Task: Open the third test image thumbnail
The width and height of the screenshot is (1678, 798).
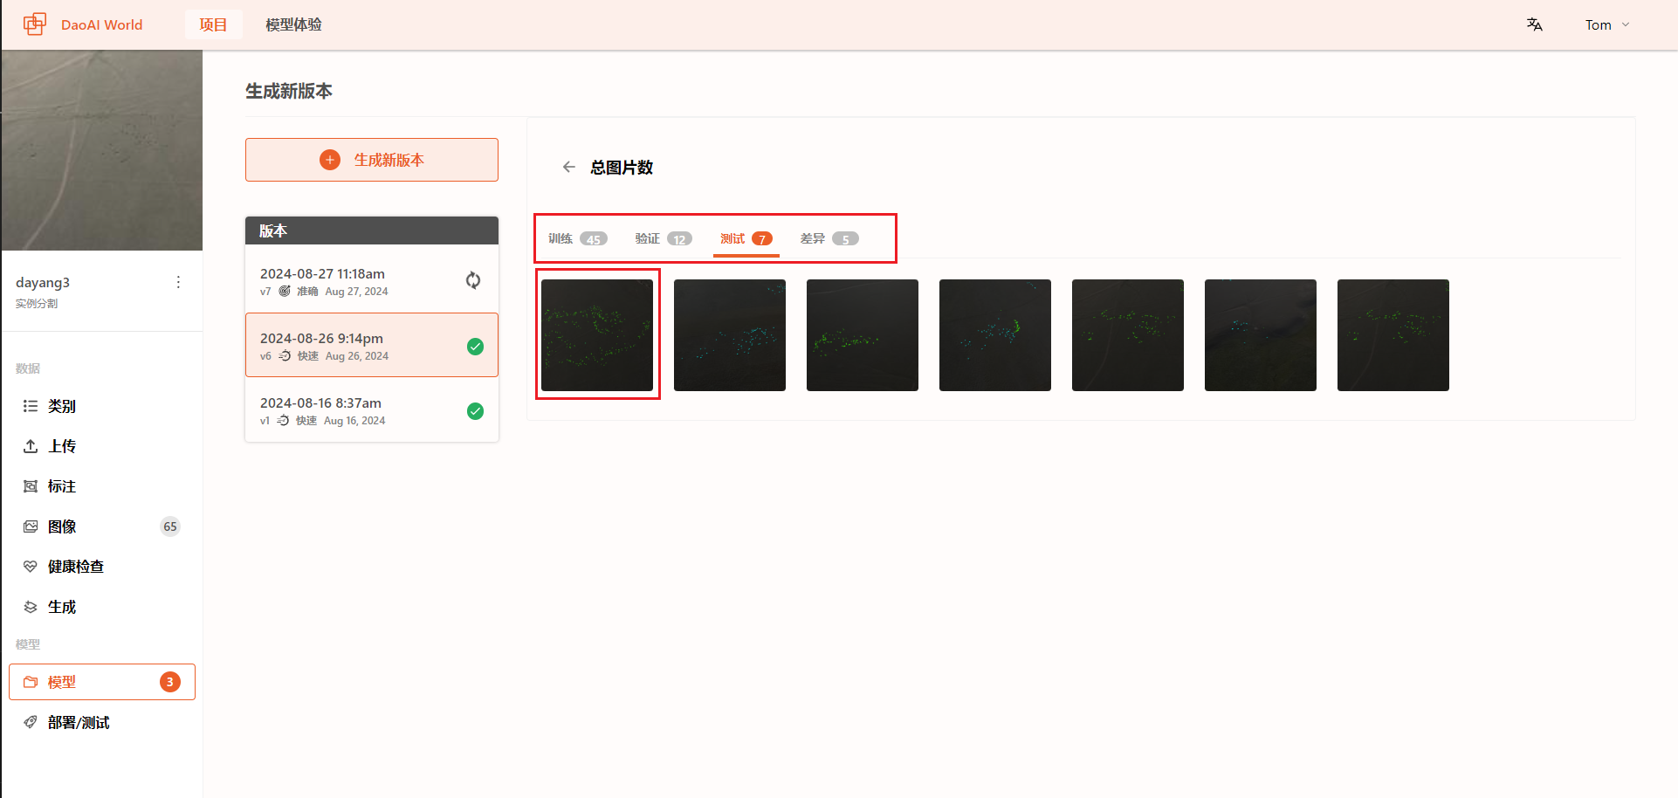Action: pyautogui.click(x=863, y=335)
